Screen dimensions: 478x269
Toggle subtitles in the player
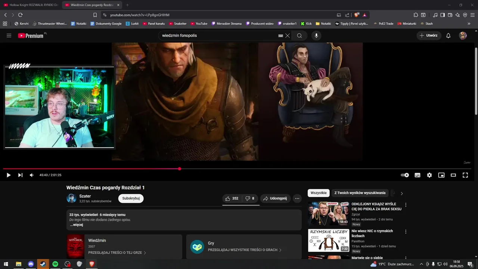click(x=418, y=175)
